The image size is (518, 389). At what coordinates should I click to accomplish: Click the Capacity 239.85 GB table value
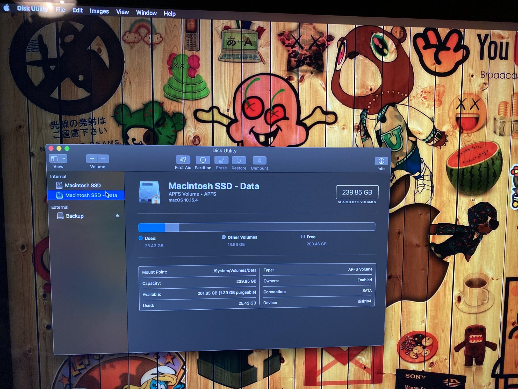(246, 281)
